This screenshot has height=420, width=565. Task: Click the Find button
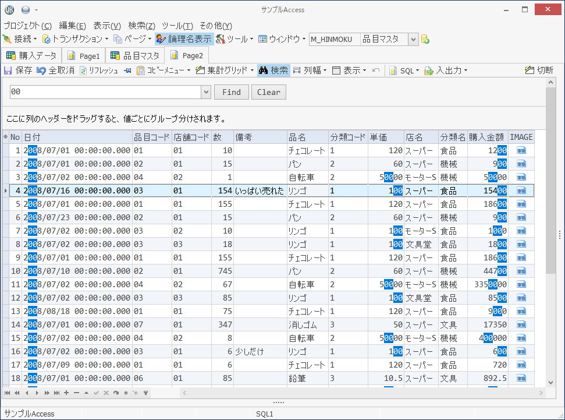point(232,92)
